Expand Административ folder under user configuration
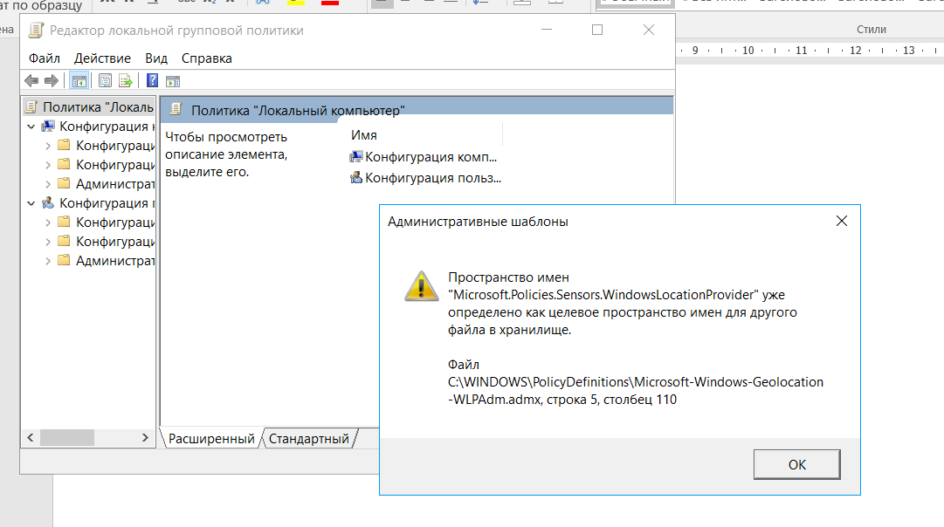This screenshot has height=527, width=944. coord(48,261)
